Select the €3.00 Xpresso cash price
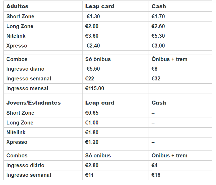Viewport: 216px width, 185px height. [x=158, y=46]
